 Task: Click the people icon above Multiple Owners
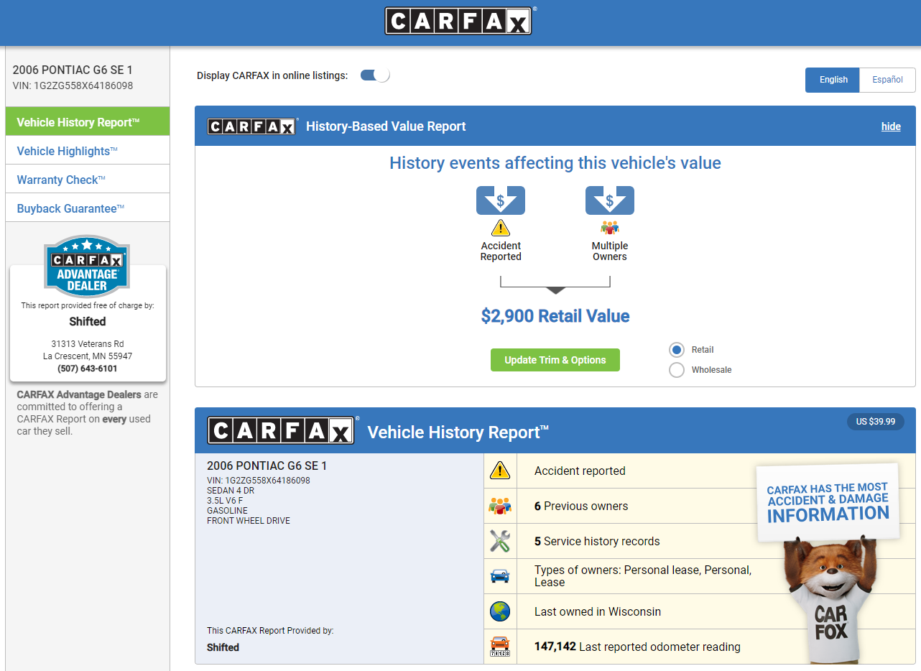(x=610, y=228)
